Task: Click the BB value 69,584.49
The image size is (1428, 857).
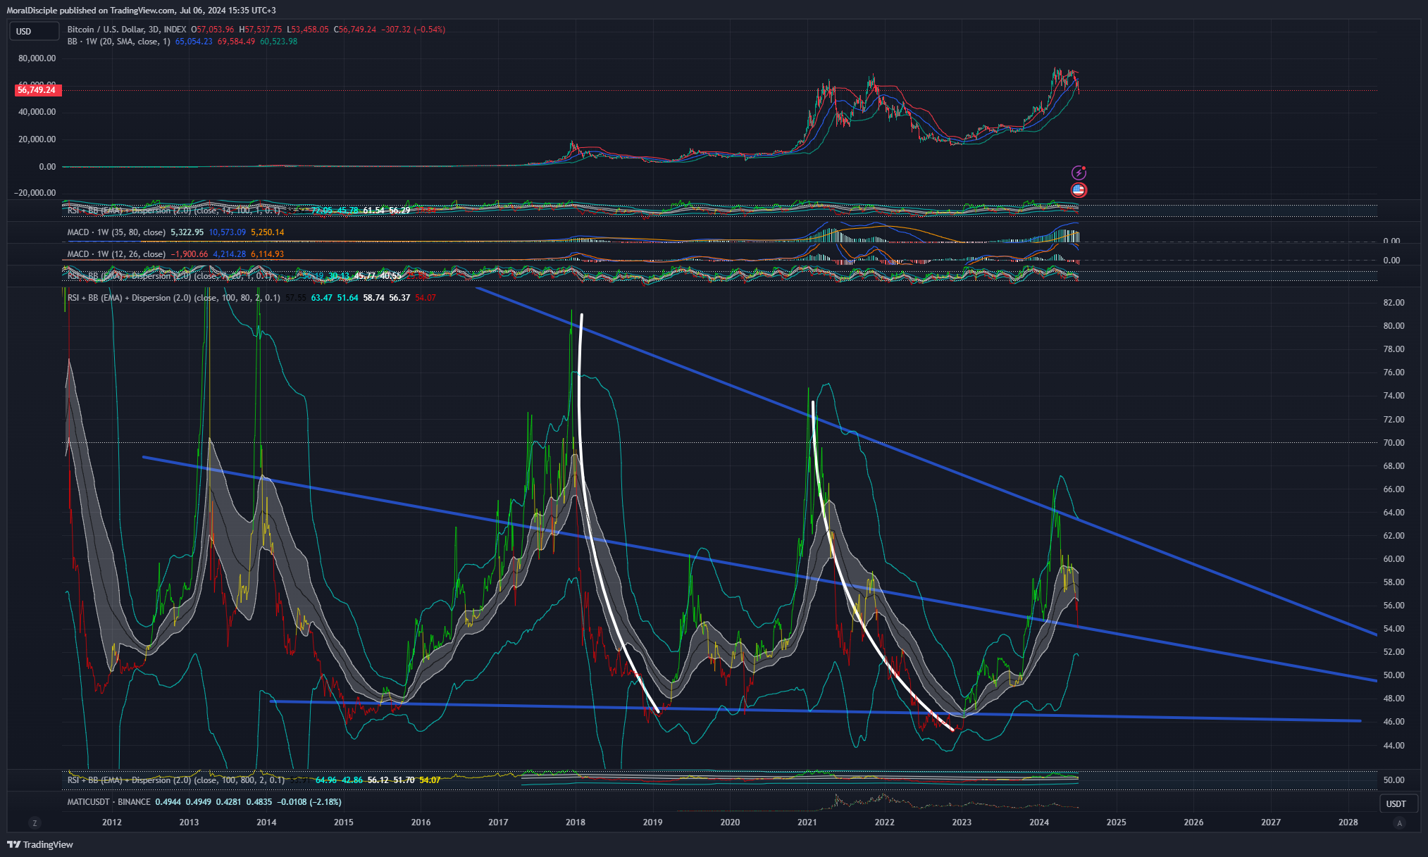Action: click(236, 42)
